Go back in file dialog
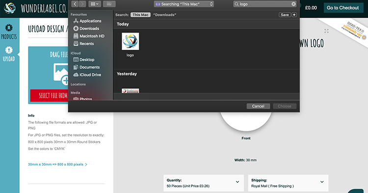The height and width of the screenshot is (193, 368). (75, 4)
